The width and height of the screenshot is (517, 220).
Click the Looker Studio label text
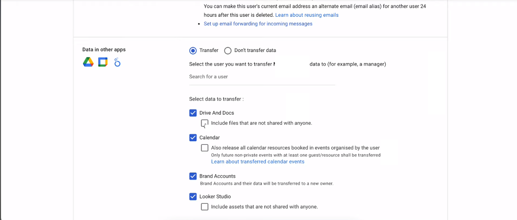click(x=215, y=197)
